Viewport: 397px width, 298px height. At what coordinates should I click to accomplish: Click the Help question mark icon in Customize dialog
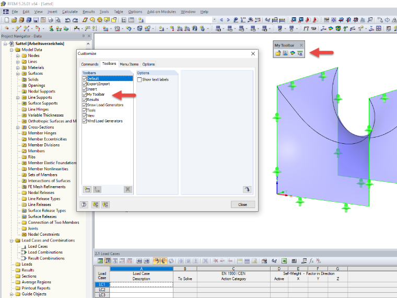pyautogui.click(x=84, y=204)
